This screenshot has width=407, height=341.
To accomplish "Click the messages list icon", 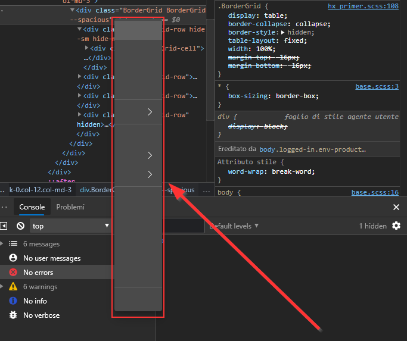I will (x=13, y=243).
